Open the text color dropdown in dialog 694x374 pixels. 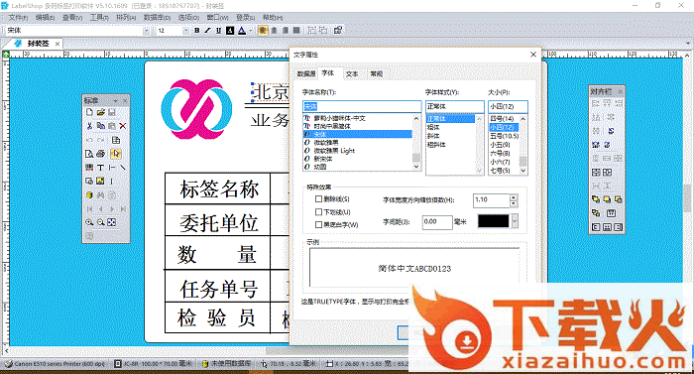coord(515,220)
